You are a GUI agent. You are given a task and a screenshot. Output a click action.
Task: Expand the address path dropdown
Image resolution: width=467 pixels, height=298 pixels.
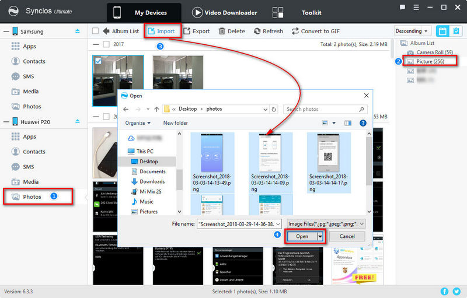pyautogui.click(x=265, y=109)
